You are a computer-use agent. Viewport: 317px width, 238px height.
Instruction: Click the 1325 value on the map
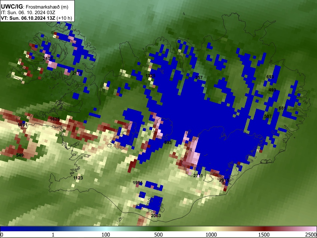(150, 76)
